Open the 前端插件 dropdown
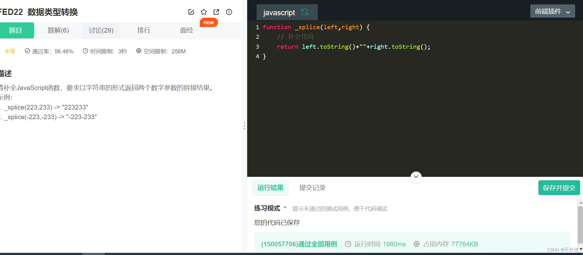The width and height of the screenshot is (583, 255). coord(553,11)
